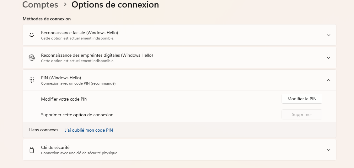This screenshot has height=168, width=354.
Task: Click the facial recognition smiley icon
Action: (x=32, y=35)
